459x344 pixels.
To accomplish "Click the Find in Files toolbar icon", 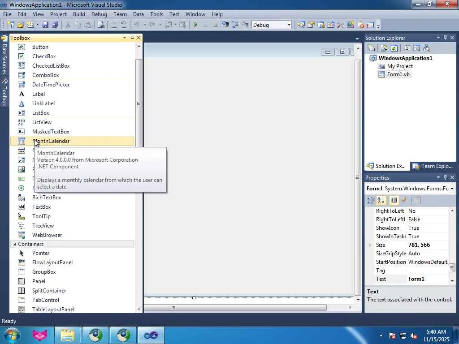I will click(x=101, y=25).
